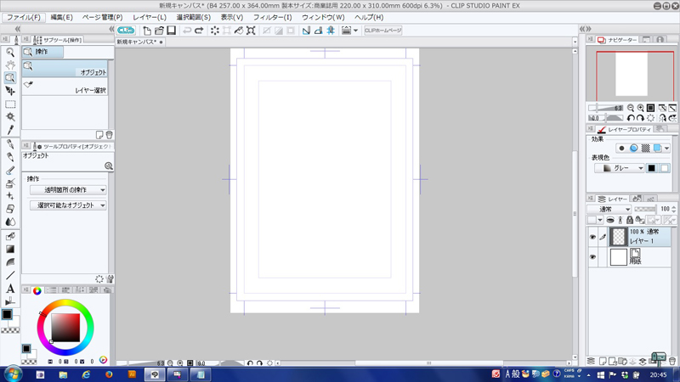
Task: Click the Save icon in command bar
Action: [171, 31]
